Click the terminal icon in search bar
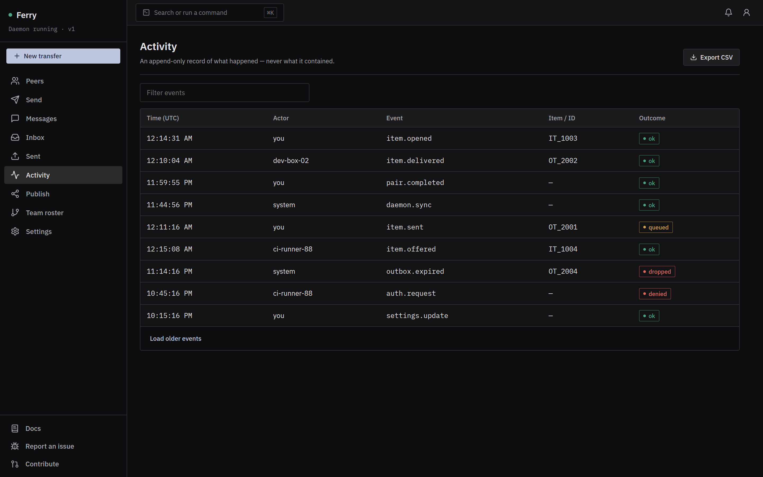Screen dimensions: 763x477 146,13
